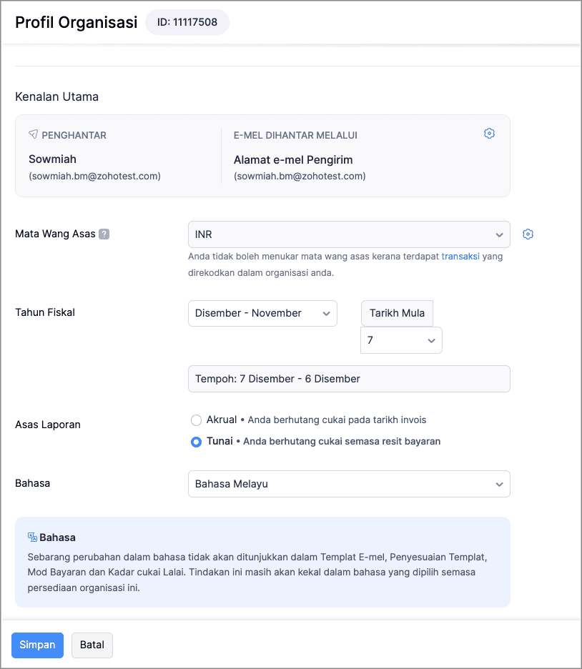
Task: Click the Batal button
Action: [x=92, y=645]
